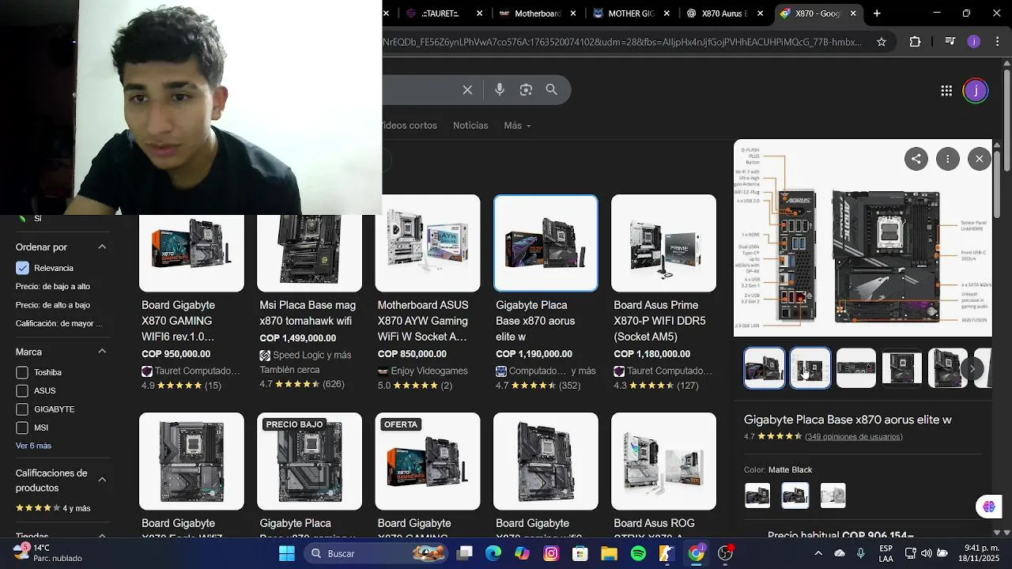This screenshot has width=1012, height=569.
Task: Open Google Lens image search icon
Action: (x=526, y=90)
